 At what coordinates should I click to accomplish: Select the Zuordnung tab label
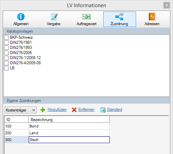click(119, 24)
